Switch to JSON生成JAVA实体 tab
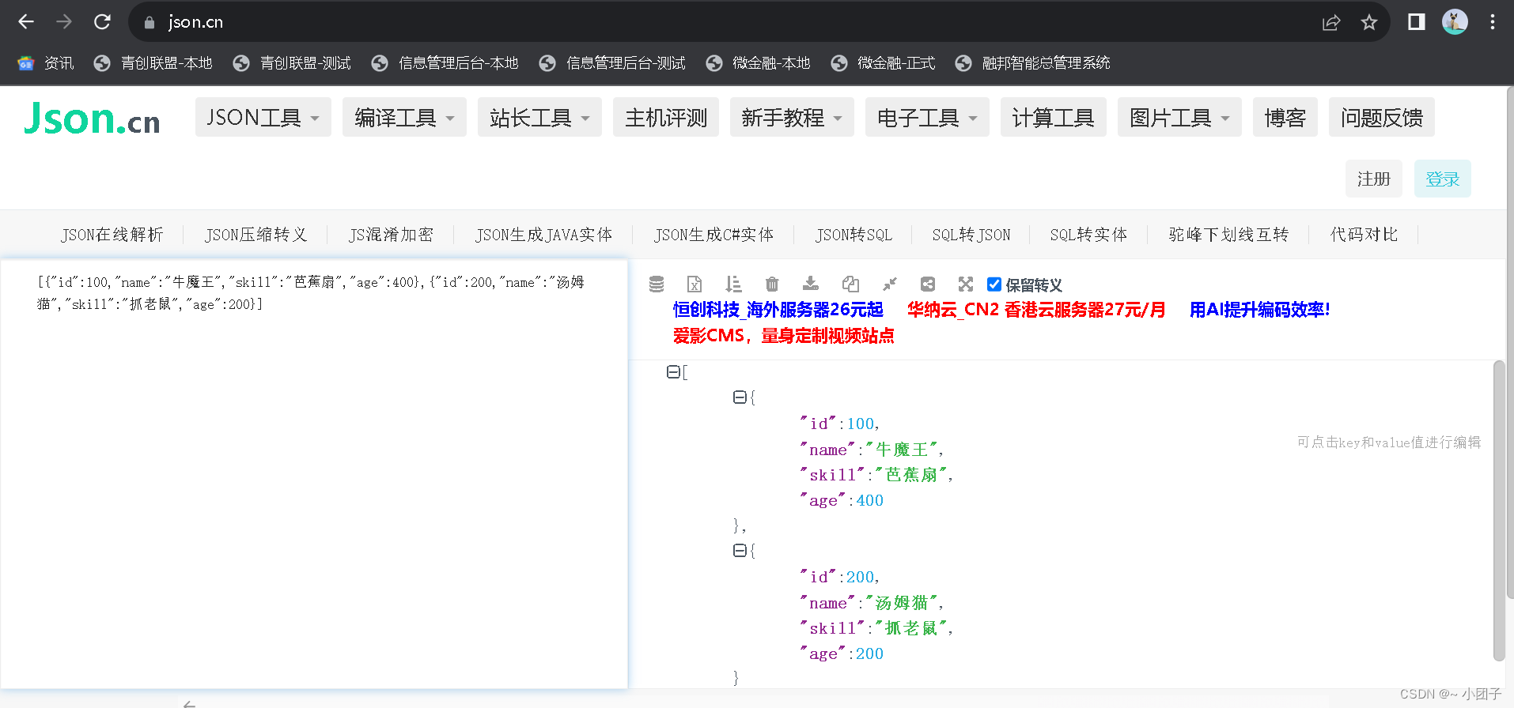 [544, 235]
